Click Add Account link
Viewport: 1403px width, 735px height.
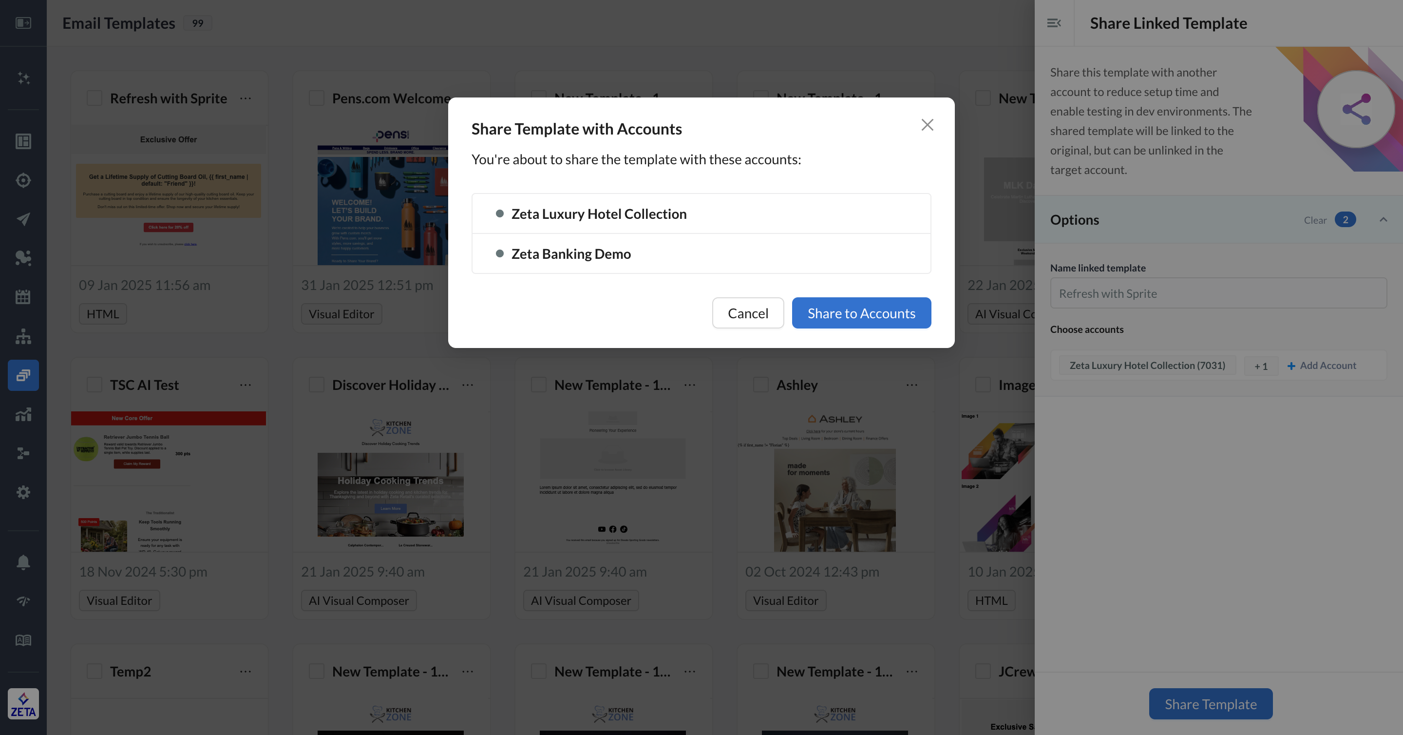point(1322,366)
